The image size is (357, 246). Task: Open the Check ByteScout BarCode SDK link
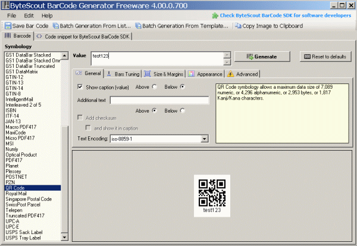(x=286, y=15)
